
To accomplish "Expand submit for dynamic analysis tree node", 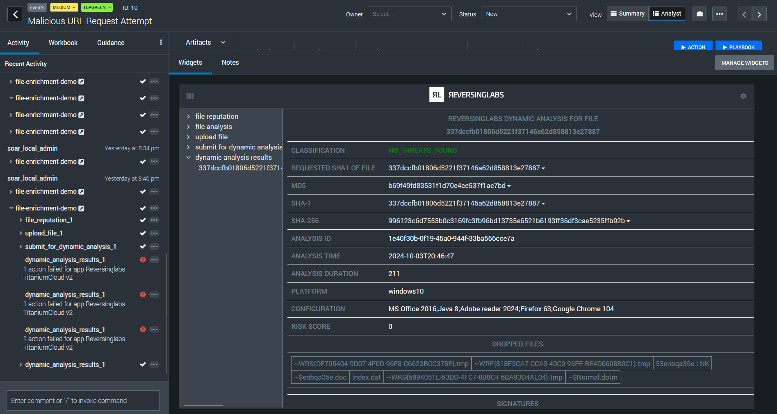I will click(188, 147).
